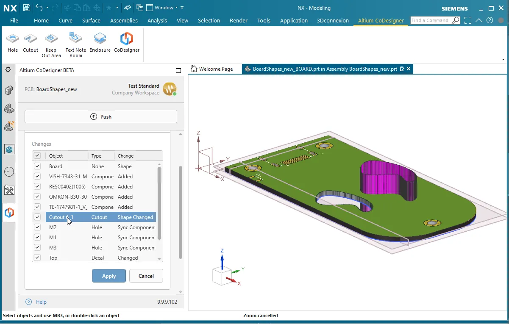Select the Enclosure tool

coord(100,39)
